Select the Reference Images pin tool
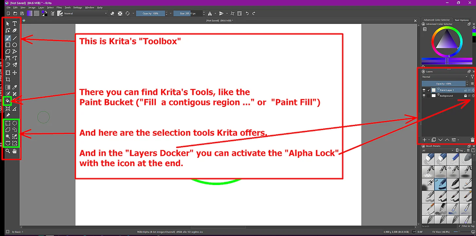Image resolution: width=476 pixels, height=236 pixels. coord(8,115)
